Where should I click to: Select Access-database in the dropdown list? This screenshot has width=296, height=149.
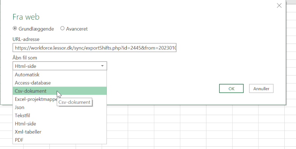(x=33, y=83)
